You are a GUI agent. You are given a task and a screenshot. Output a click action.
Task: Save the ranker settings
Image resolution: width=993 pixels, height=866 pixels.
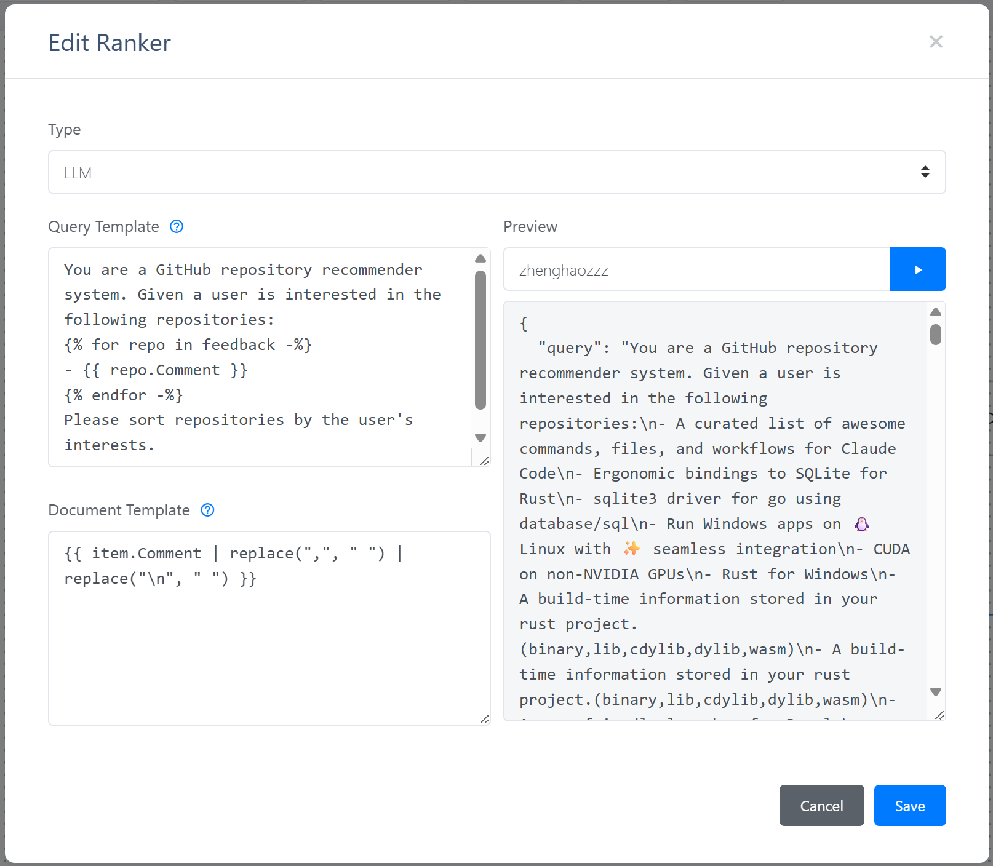(909, 806)
